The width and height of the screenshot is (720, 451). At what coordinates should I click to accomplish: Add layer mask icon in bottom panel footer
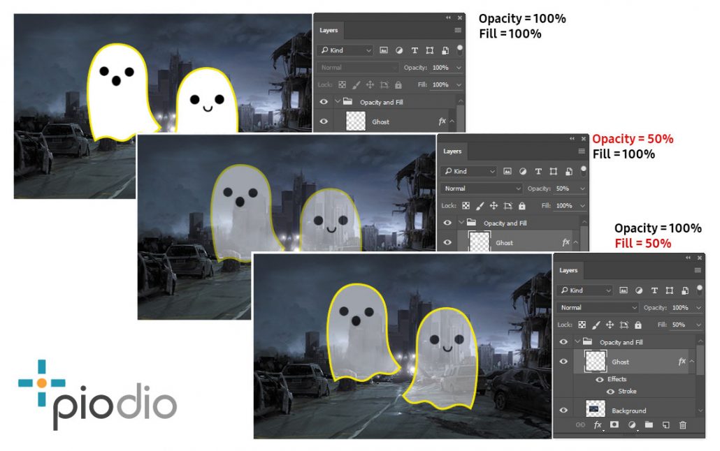tap(614, 424)
